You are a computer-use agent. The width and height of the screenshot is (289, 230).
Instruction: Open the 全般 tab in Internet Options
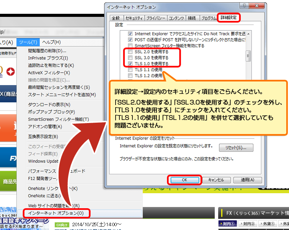point(116,18)
